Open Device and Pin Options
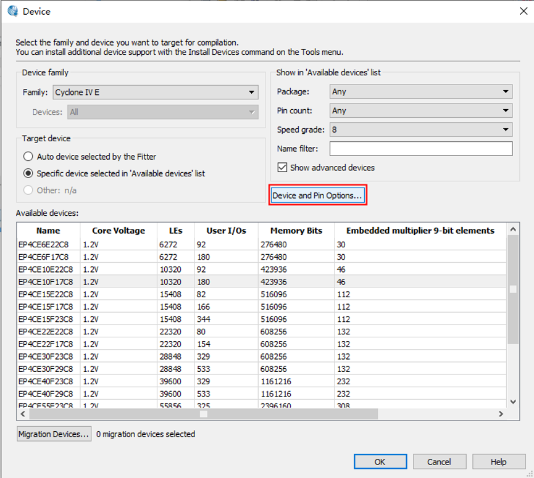This screenshot has height=478, width=534. [x=318, y=196]
